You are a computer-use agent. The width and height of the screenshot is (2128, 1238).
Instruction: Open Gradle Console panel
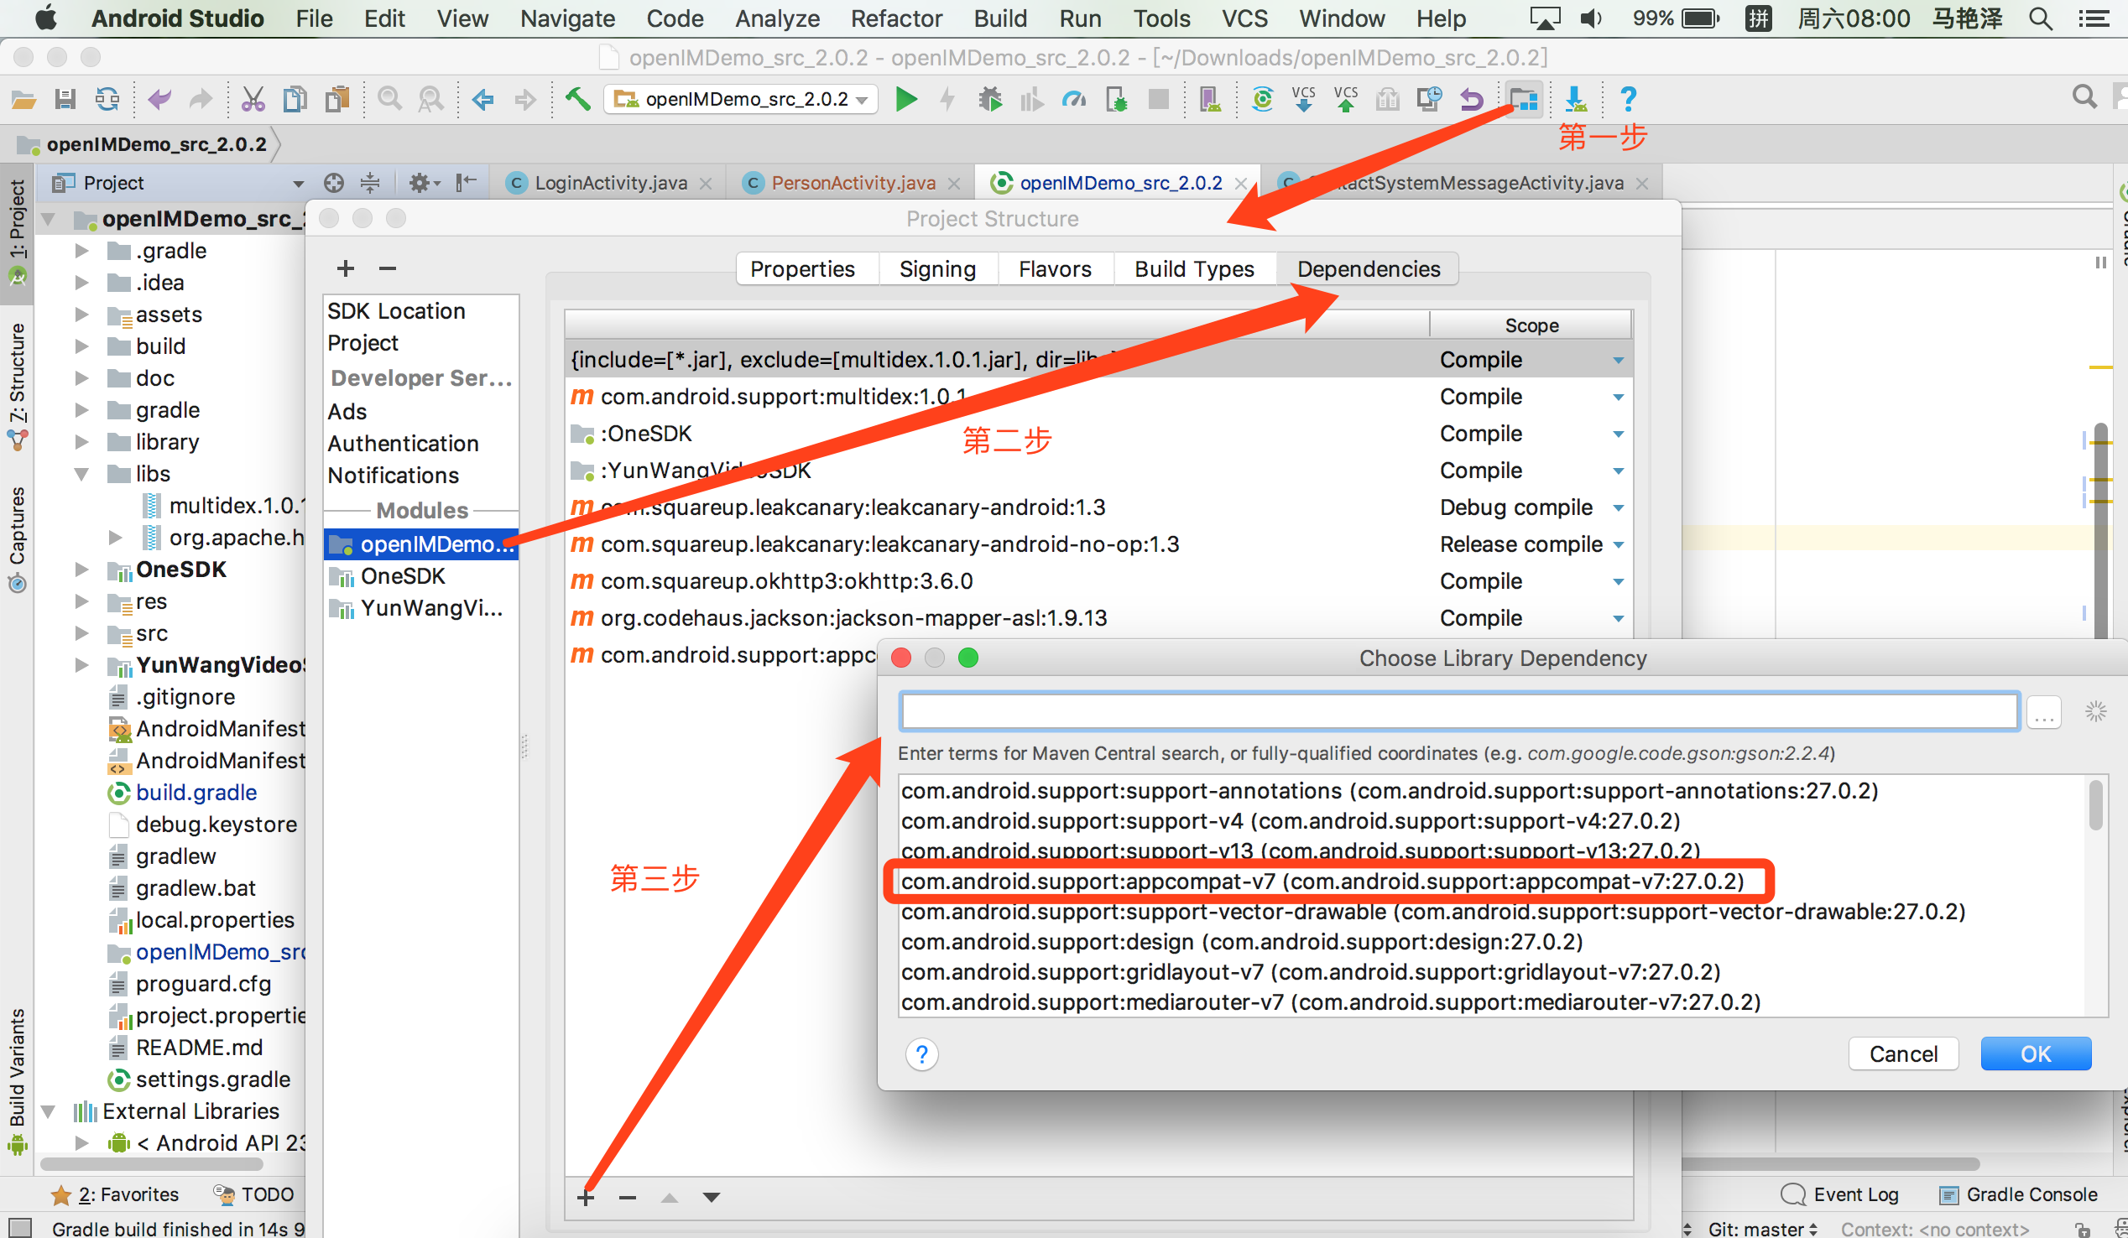pos(2019,1194)
